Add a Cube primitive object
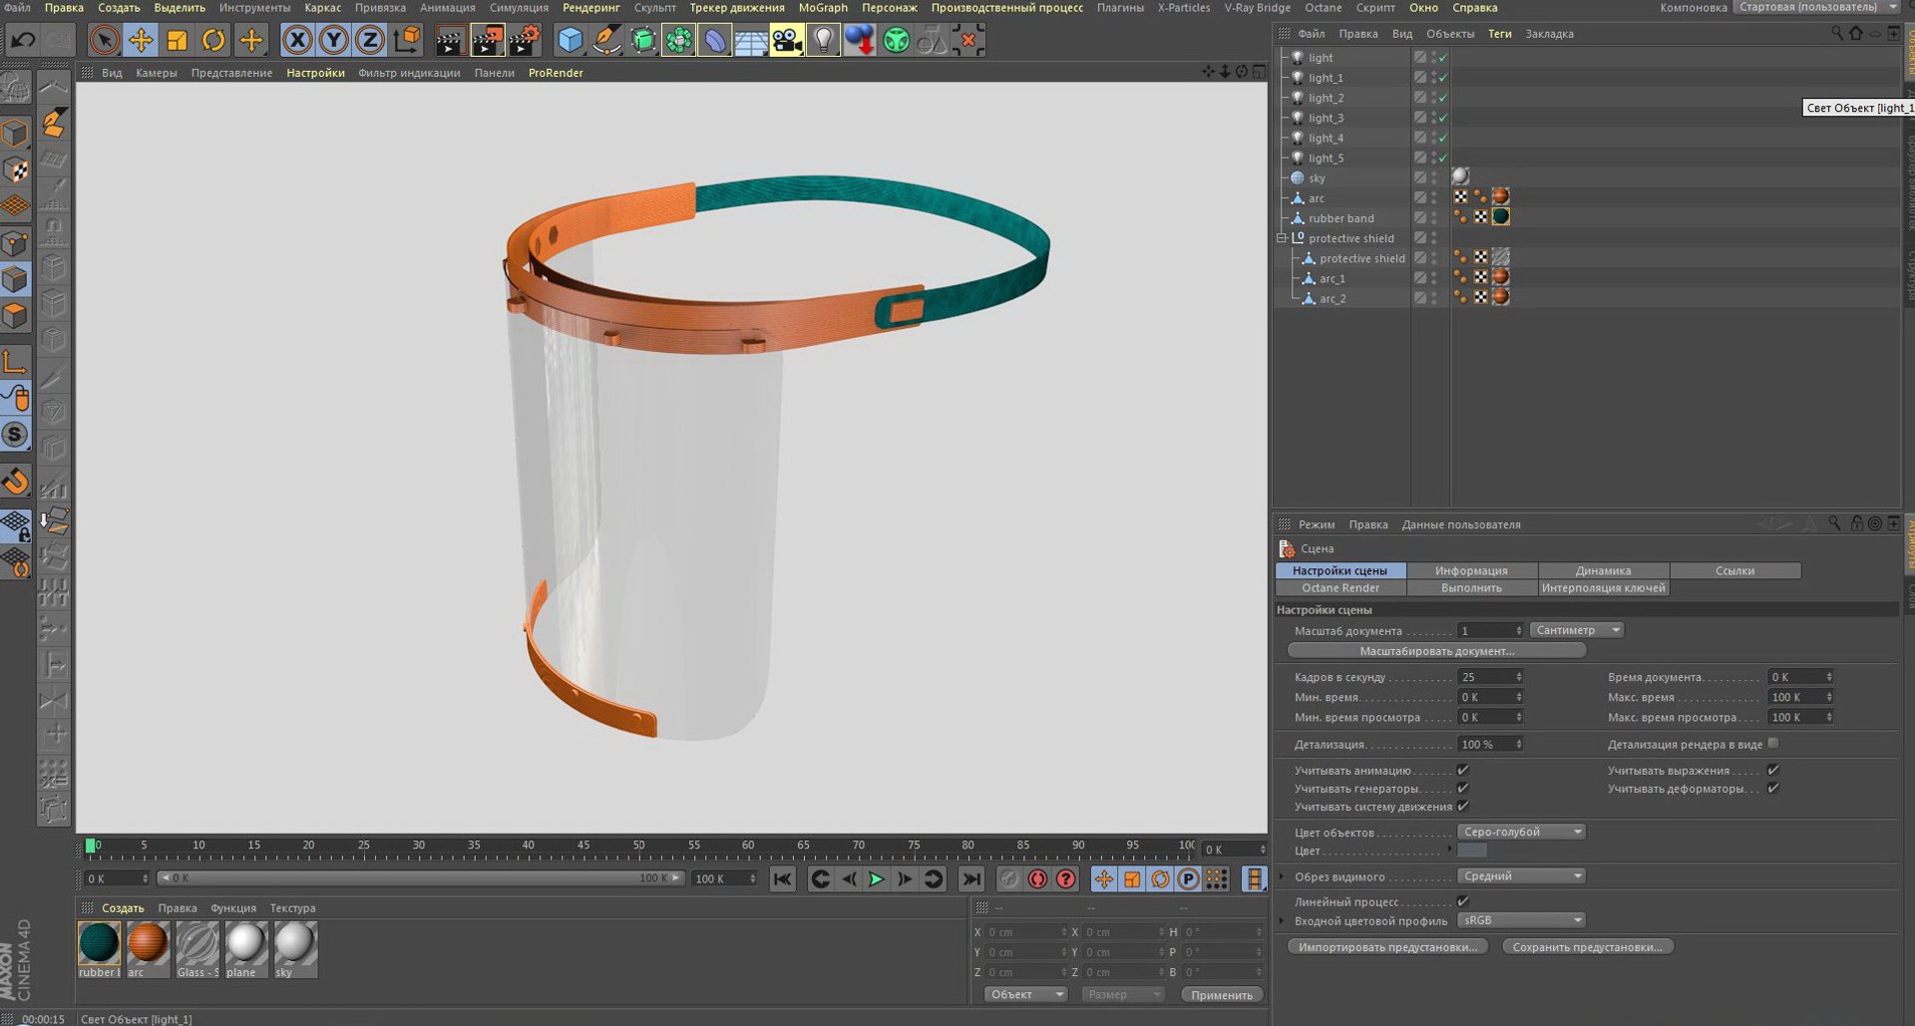Viewport: 1915px width, 1026px height. point(571,40)
